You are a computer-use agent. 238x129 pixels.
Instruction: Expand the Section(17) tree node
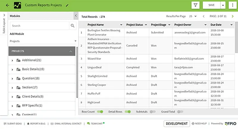(x=12, y=88)
